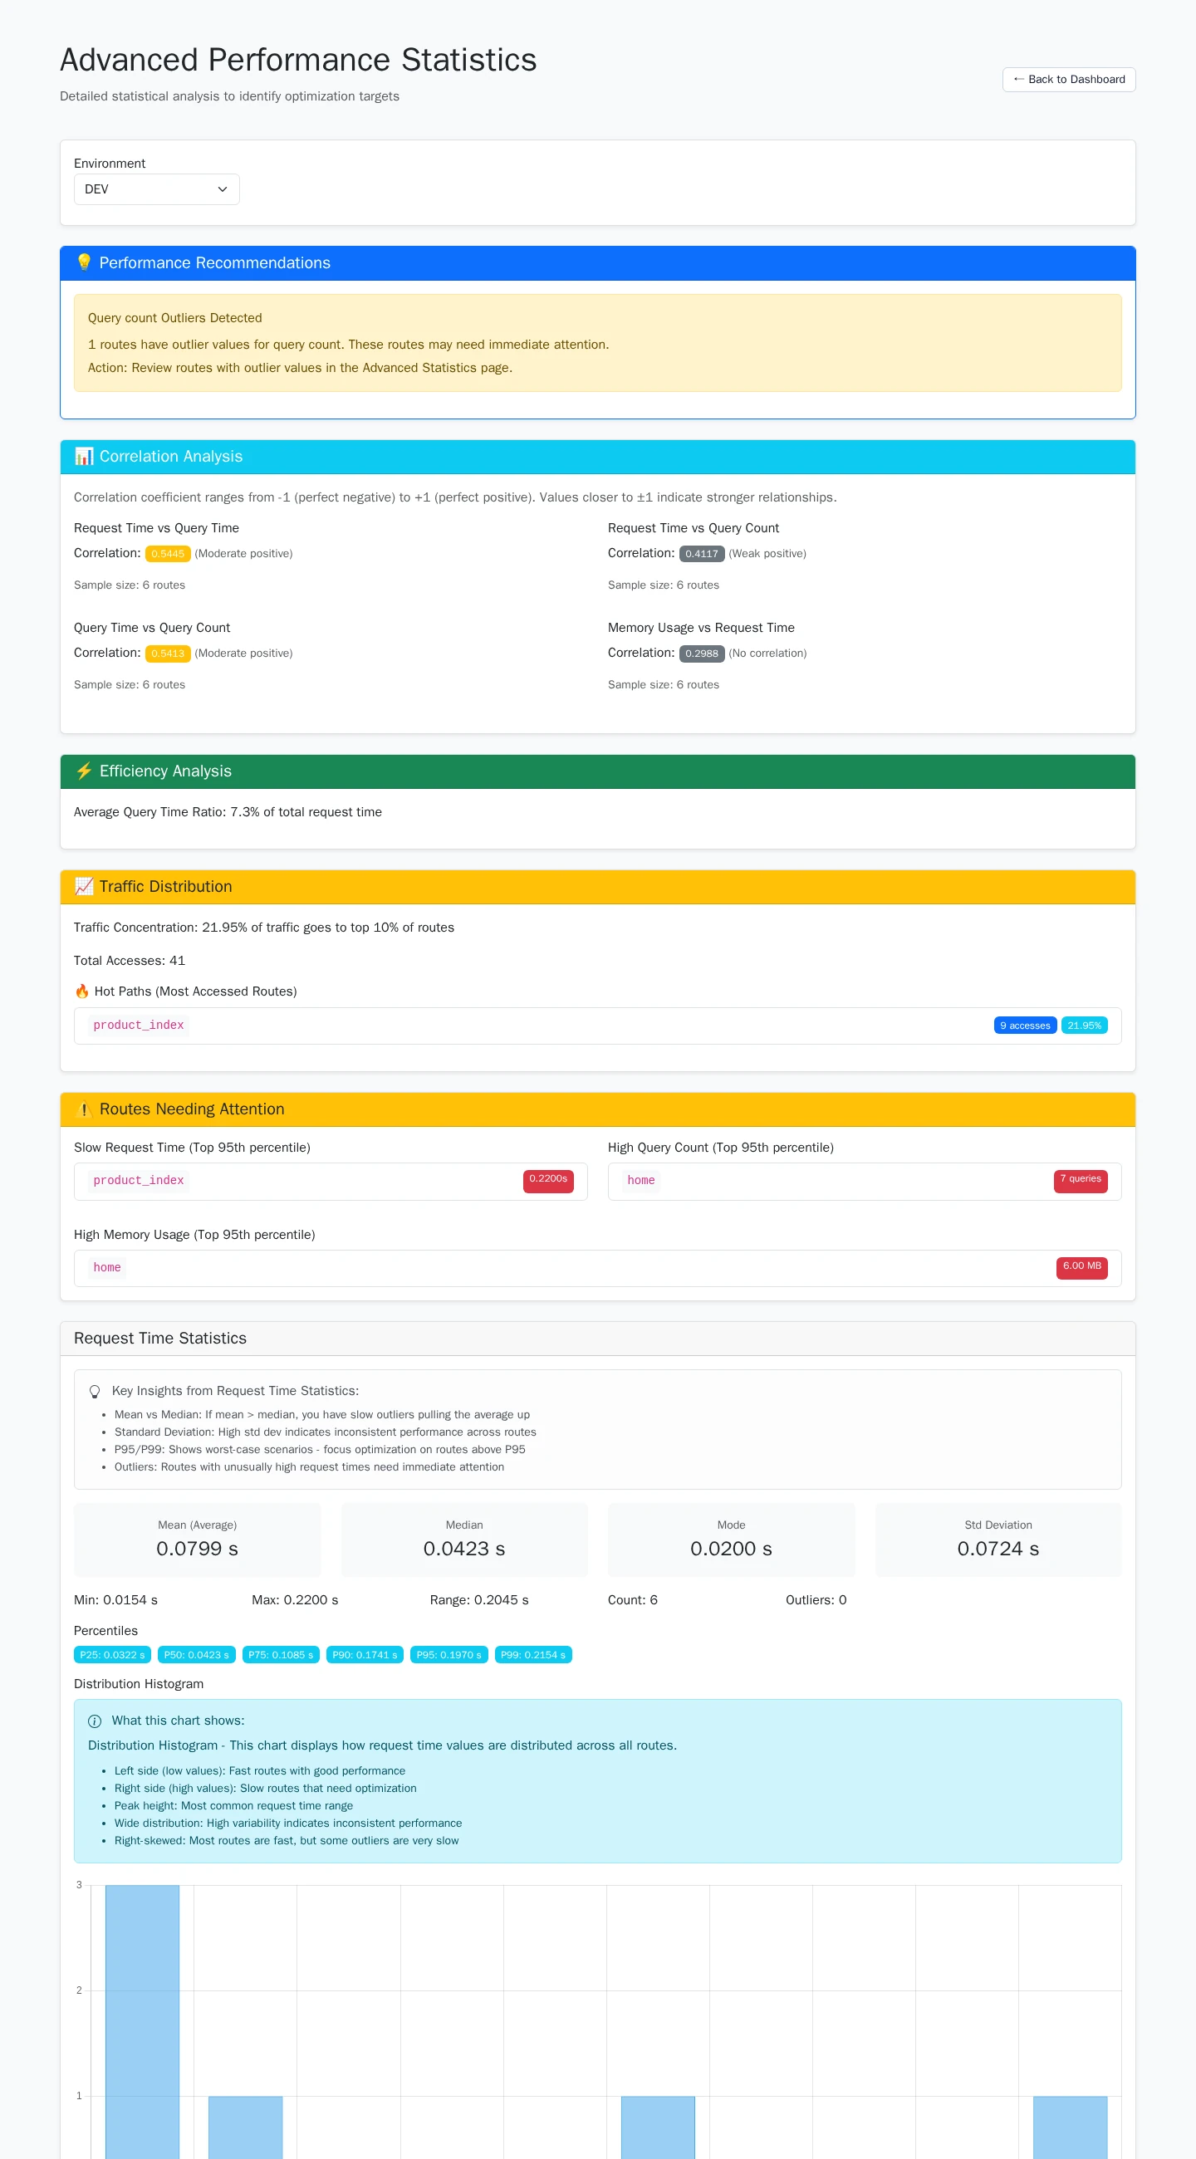Click the 0.5413 correlation badge

click(168, 654)
